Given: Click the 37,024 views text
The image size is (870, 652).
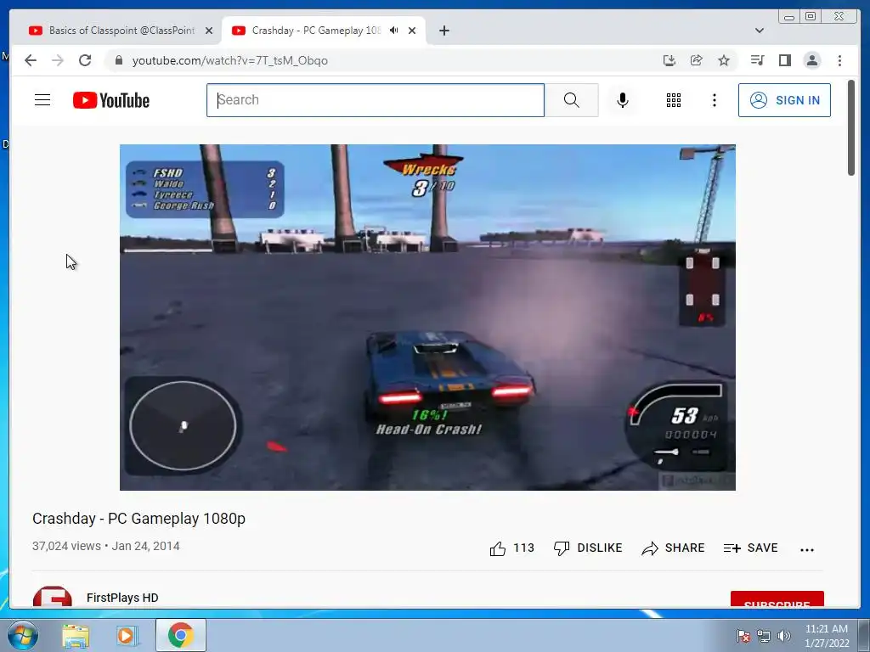Looking at the screenshot, I should [66, 546].
